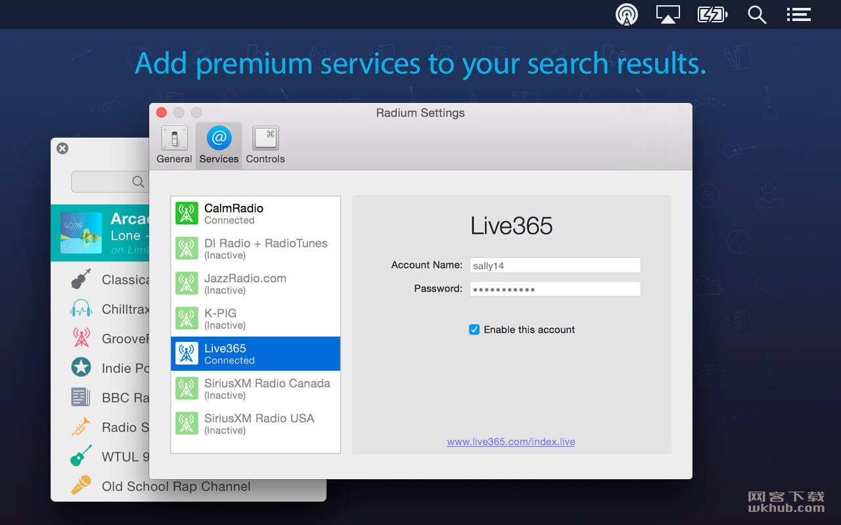Click SiriusXM Radio USA antenna icon
This screenshot has height=525, width=841.
[x=187, y=423]
